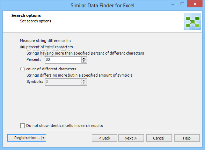This screenshot has width=205, height=150.
Task: Select percent of total characters option
Action: pyautogui.click(x=22, y=47)
